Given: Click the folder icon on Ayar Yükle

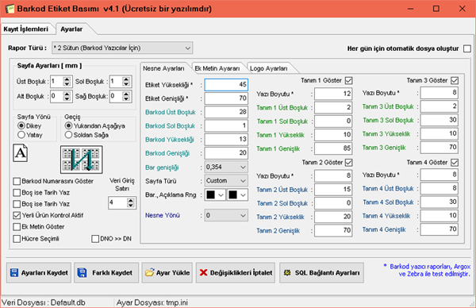Looking at the screenshot, I should [x=149, y=272].
